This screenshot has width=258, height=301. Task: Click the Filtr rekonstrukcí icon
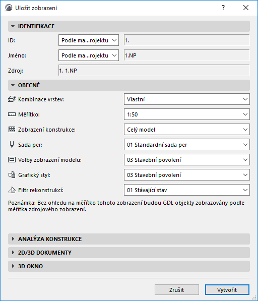click(12, 190)
